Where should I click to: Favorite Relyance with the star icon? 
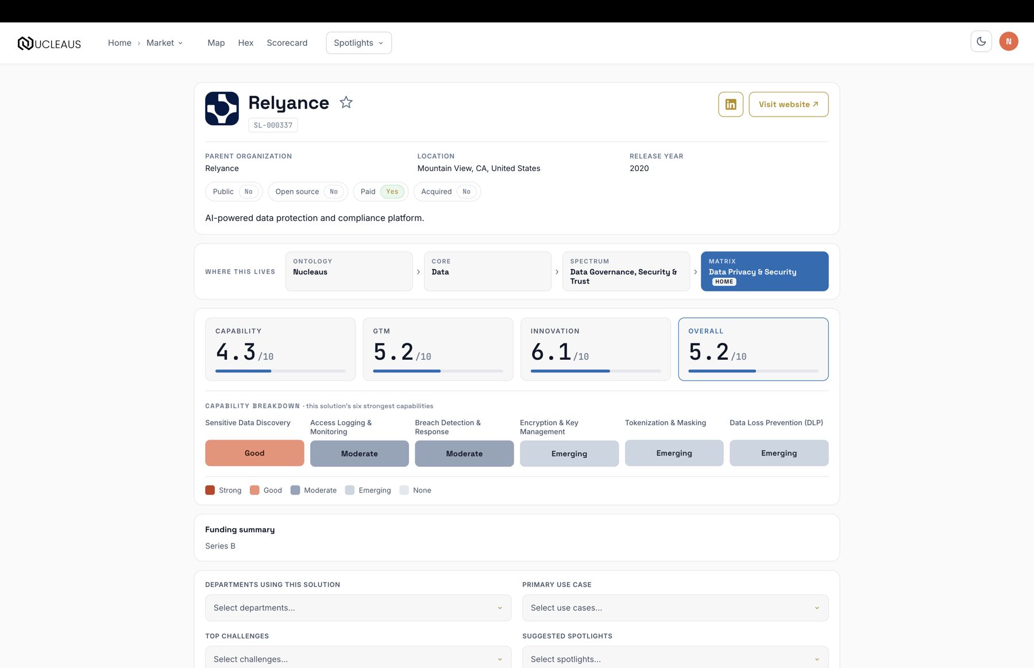coord(346,102)
